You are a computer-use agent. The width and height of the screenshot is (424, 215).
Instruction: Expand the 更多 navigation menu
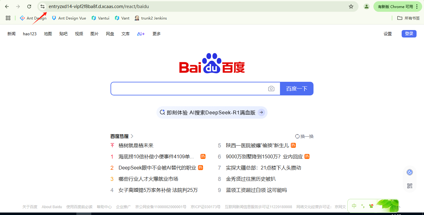pyautogui.click(x=157, y=34)
